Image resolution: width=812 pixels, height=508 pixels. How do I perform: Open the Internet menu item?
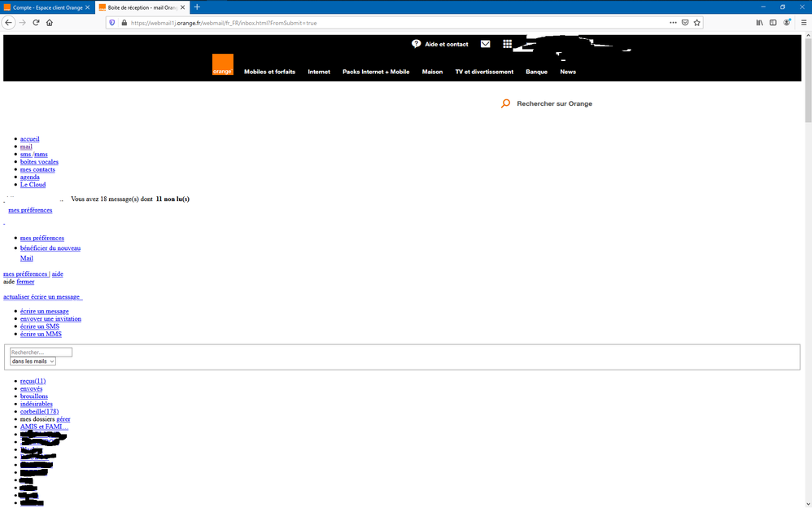(319, 72)
